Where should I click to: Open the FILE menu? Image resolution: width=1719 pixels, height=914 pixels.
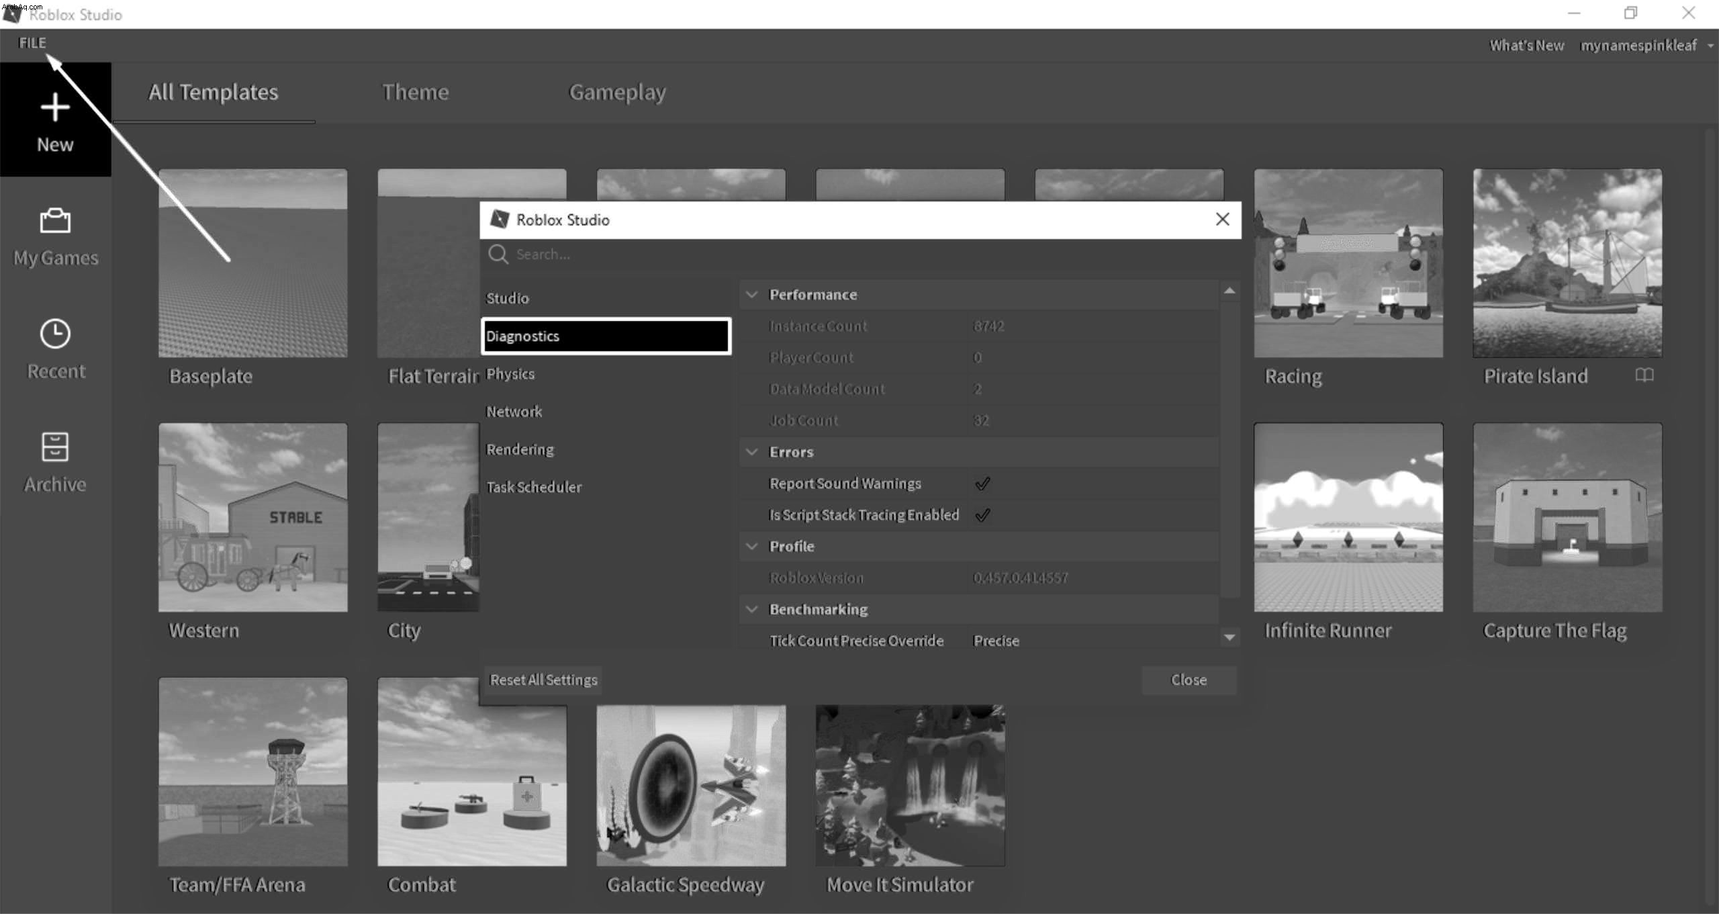[x=32, y=43]
